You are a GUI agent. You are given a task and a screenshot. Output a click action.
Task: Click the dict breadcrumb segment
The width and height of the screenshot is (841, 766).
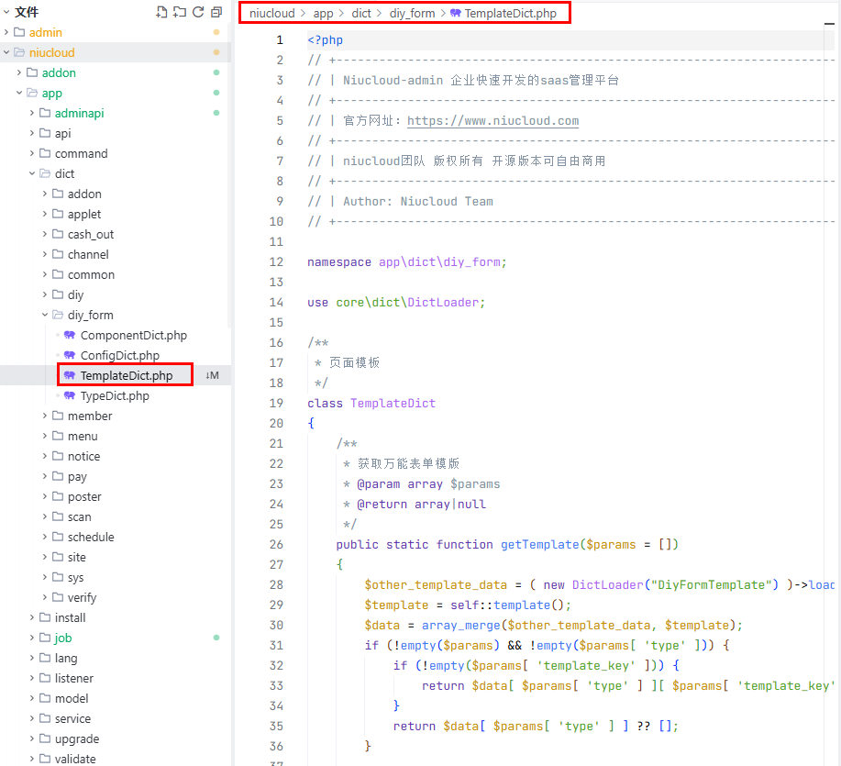[x=361, y=13]
